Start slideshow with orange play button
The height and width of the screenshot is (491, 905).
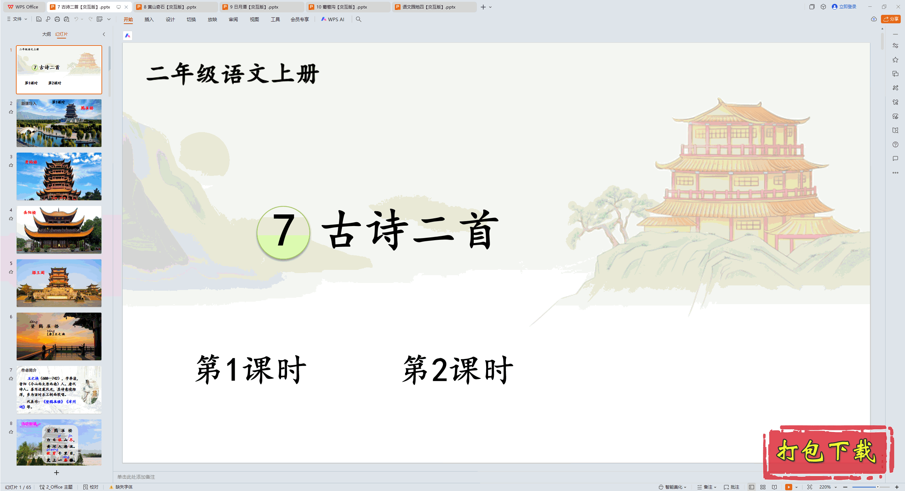point(788,487)
